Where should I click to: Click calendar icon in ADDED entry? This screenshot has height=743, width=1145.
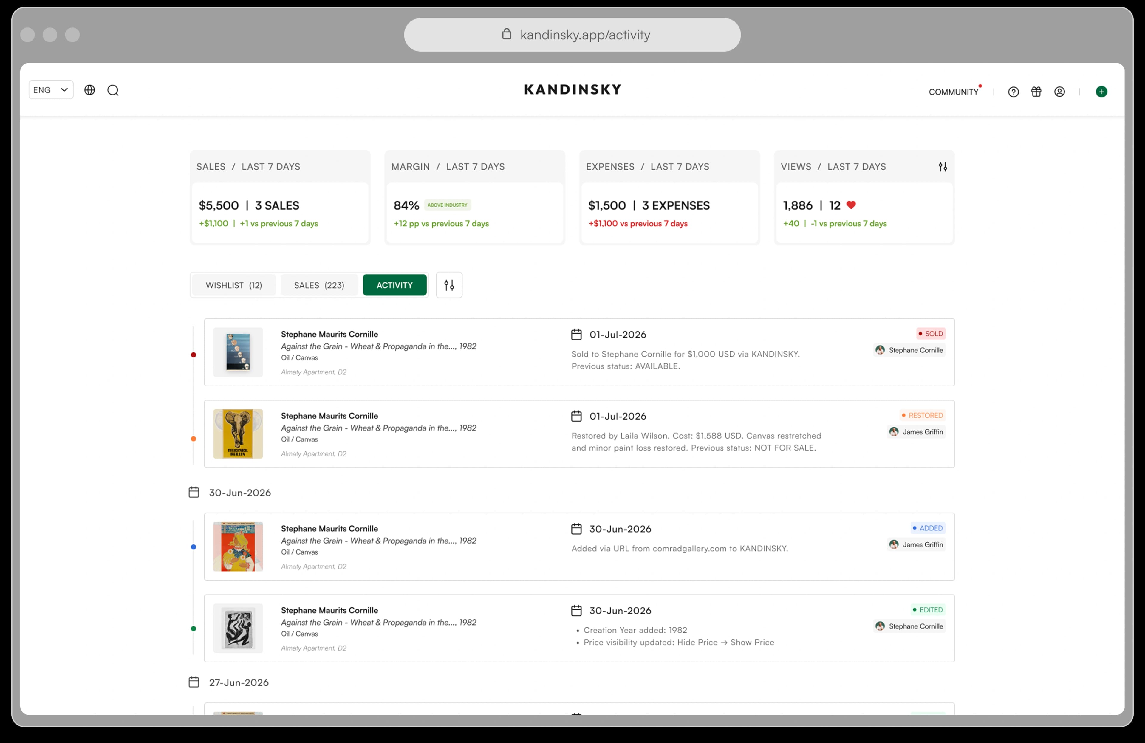coord(576,529)
